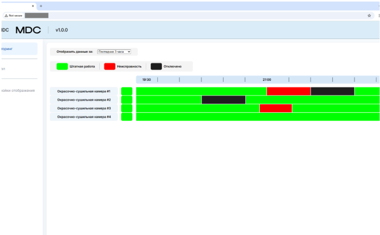Click the v1.0.0 version label
380x235 pixels.
pyautogui.click(x=61, y=30)
